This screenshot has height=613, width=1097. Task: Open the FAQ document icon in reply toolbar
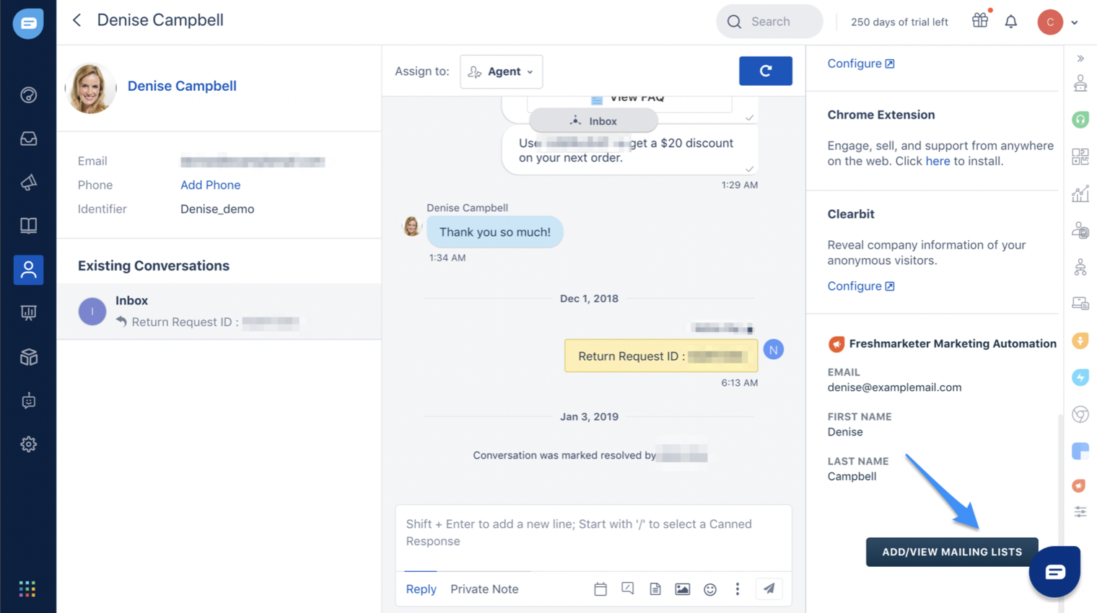pos(655,589)
